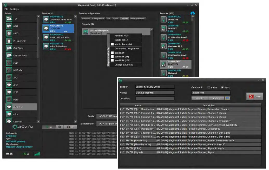Select the cBox driver icon

coord(9,114)
